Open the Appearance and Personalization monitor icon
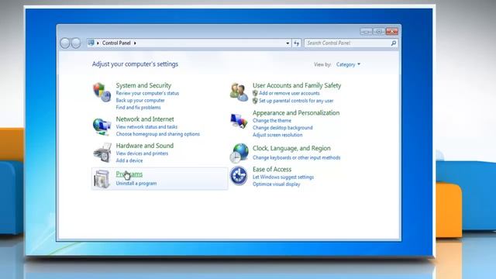The width and height of the screenshot is (496, 279). pos(239,121)
